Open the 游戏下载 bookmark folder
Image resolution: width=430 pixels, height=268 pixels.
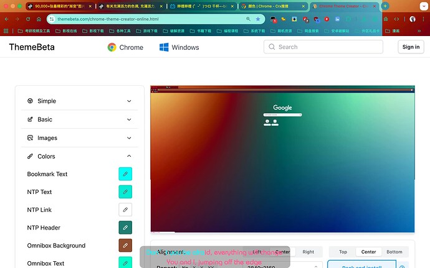pyautogui.click(x=146, y=31)
